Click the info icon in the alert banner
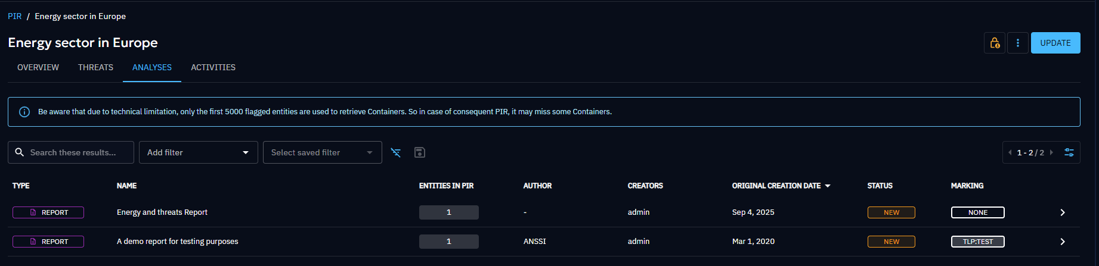The image size is (1099, 266). pos(24,112)
